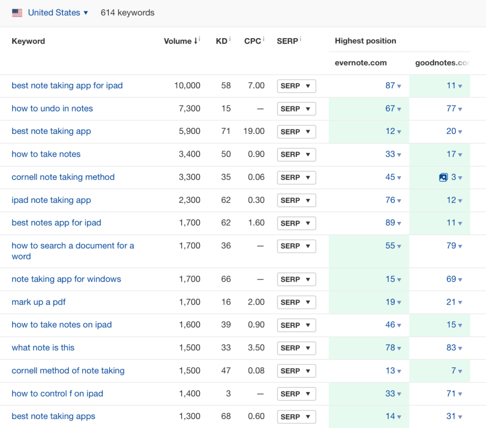
Task: Open goodnotes position 69
Action: pos(454,279)
